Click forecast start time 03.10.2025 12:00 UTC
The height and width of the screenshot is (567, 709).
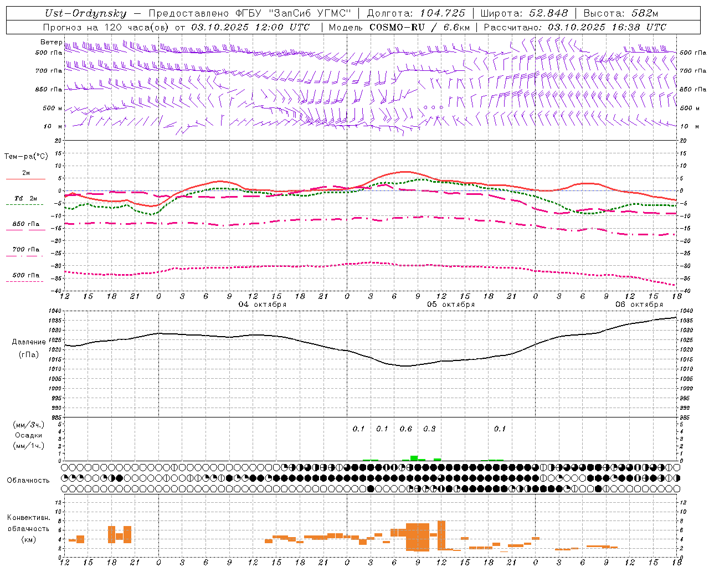point(250,27)
